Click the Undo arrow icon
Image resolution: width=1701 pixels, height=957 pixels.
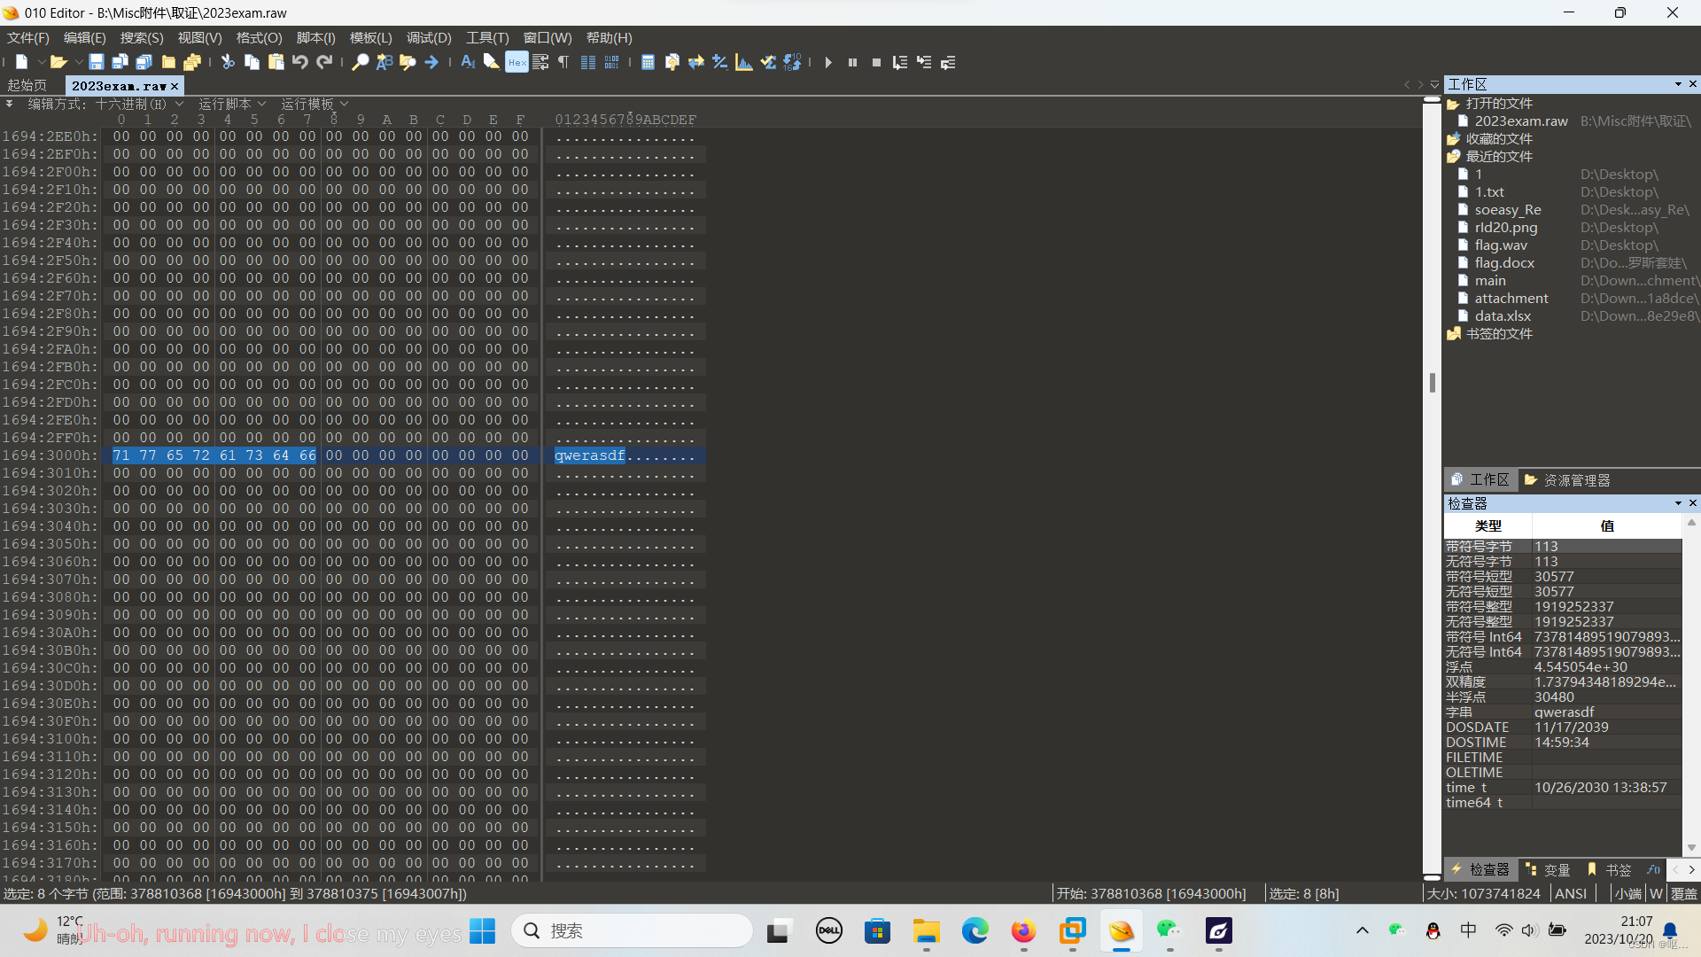pos(300,62)
